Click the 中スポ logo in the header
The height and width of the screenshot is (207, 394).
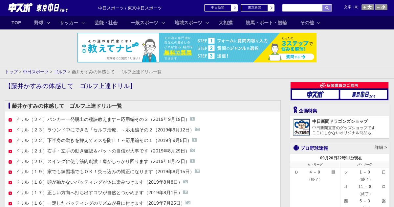tap(20, 8)
